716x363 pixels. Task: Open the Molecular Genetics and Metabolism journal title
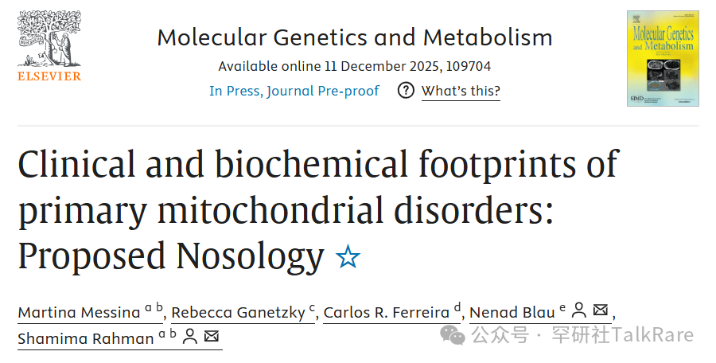click(354, 37)
